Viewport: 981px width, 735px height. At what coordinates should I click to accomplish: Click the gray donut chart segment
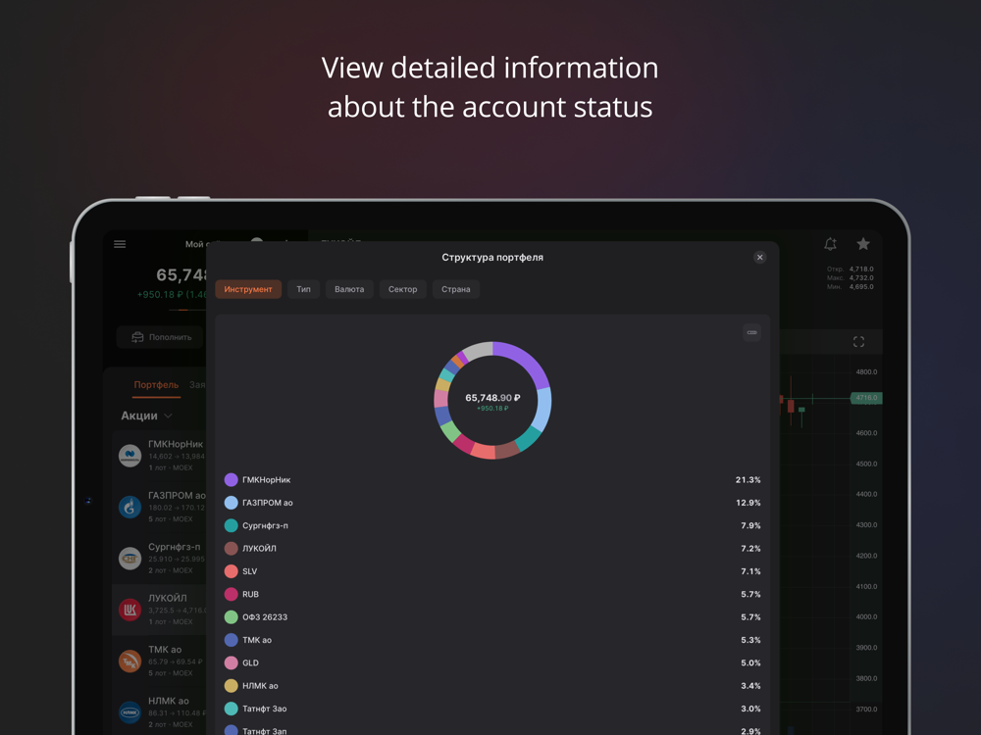(x=478, y=350)
